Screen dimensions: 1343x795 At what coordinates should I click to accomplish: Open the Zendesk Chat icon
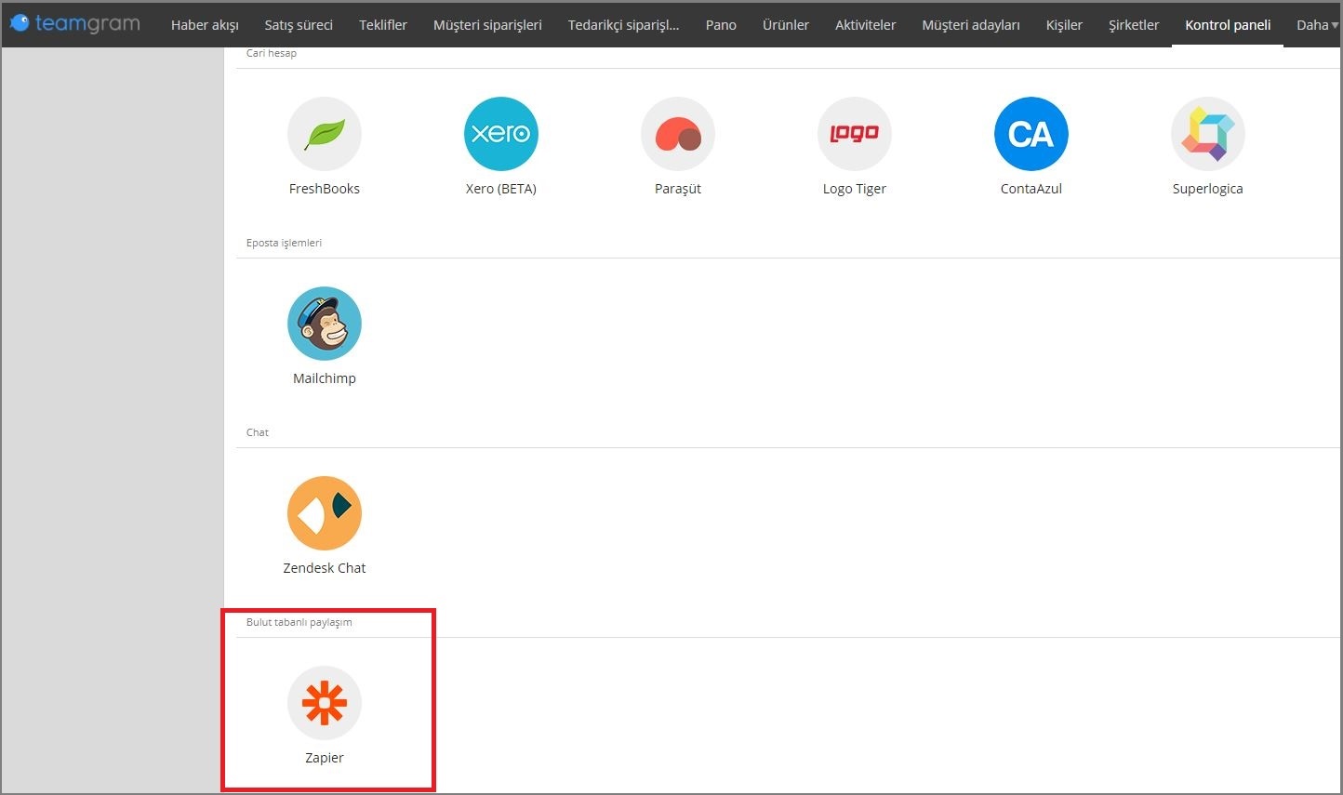coord(324,513)
